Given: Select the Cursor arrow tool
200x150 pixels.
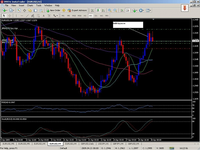Looking at the screenshot, I should [4, 16].
